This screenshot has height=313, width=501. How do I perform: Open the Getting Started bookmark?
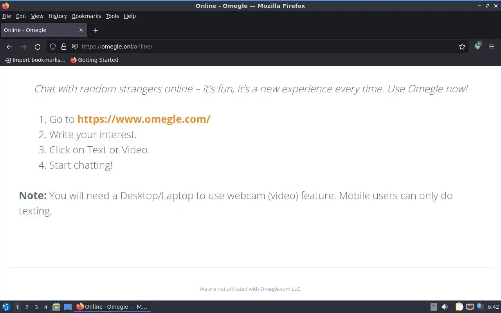coord(94,60)
